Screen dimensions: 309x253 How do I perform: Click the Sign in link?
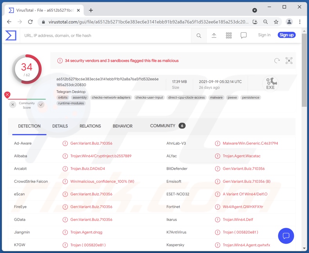click(x=264, y=35)
